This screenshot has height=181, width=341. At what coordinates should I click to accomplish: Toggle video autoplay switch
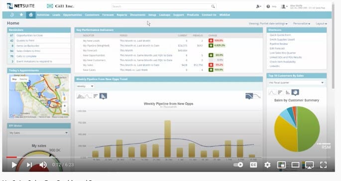pyautogui.click(x=238, y=165)
